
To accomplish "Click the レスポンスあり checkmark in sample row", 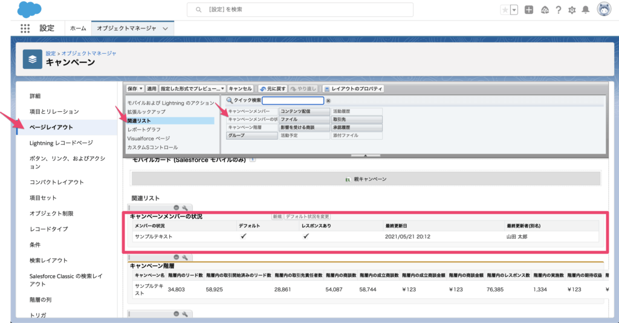I will (306, 237).
